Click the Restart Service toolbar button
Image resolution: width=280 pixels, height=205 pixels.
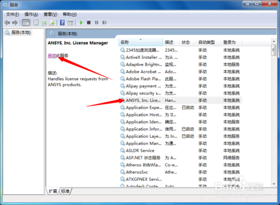[105, 22]
